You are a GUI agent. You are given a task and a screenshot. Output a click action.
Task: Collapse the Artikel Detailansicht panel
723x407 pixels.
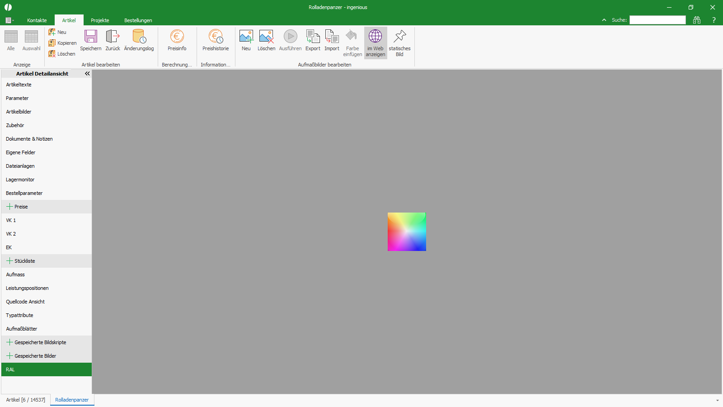tap(87, 73)
